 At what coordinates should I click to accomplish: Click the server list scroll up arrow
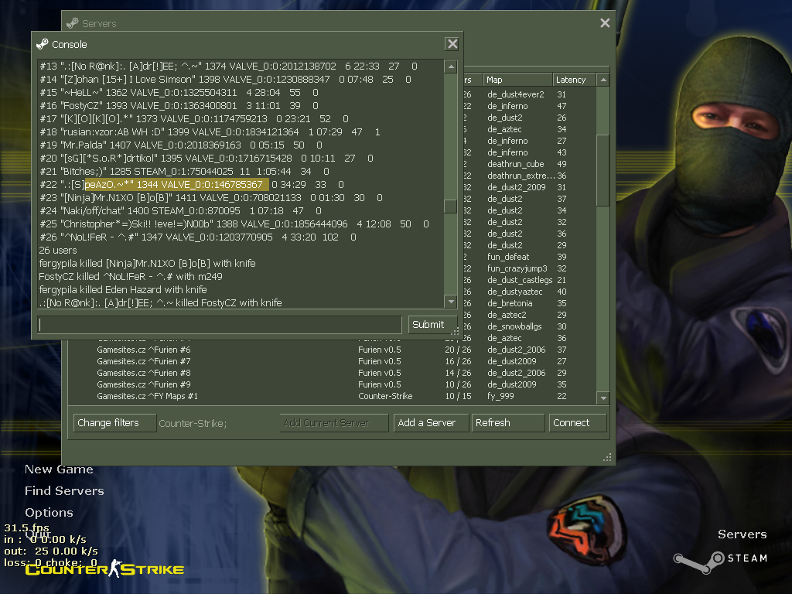603,80
